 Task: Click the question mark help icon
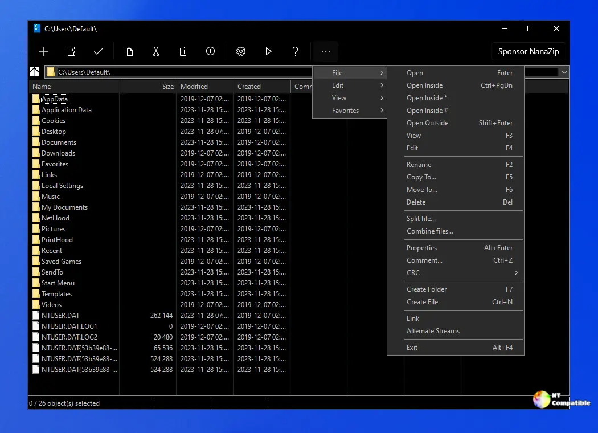[x=295, y=51]
